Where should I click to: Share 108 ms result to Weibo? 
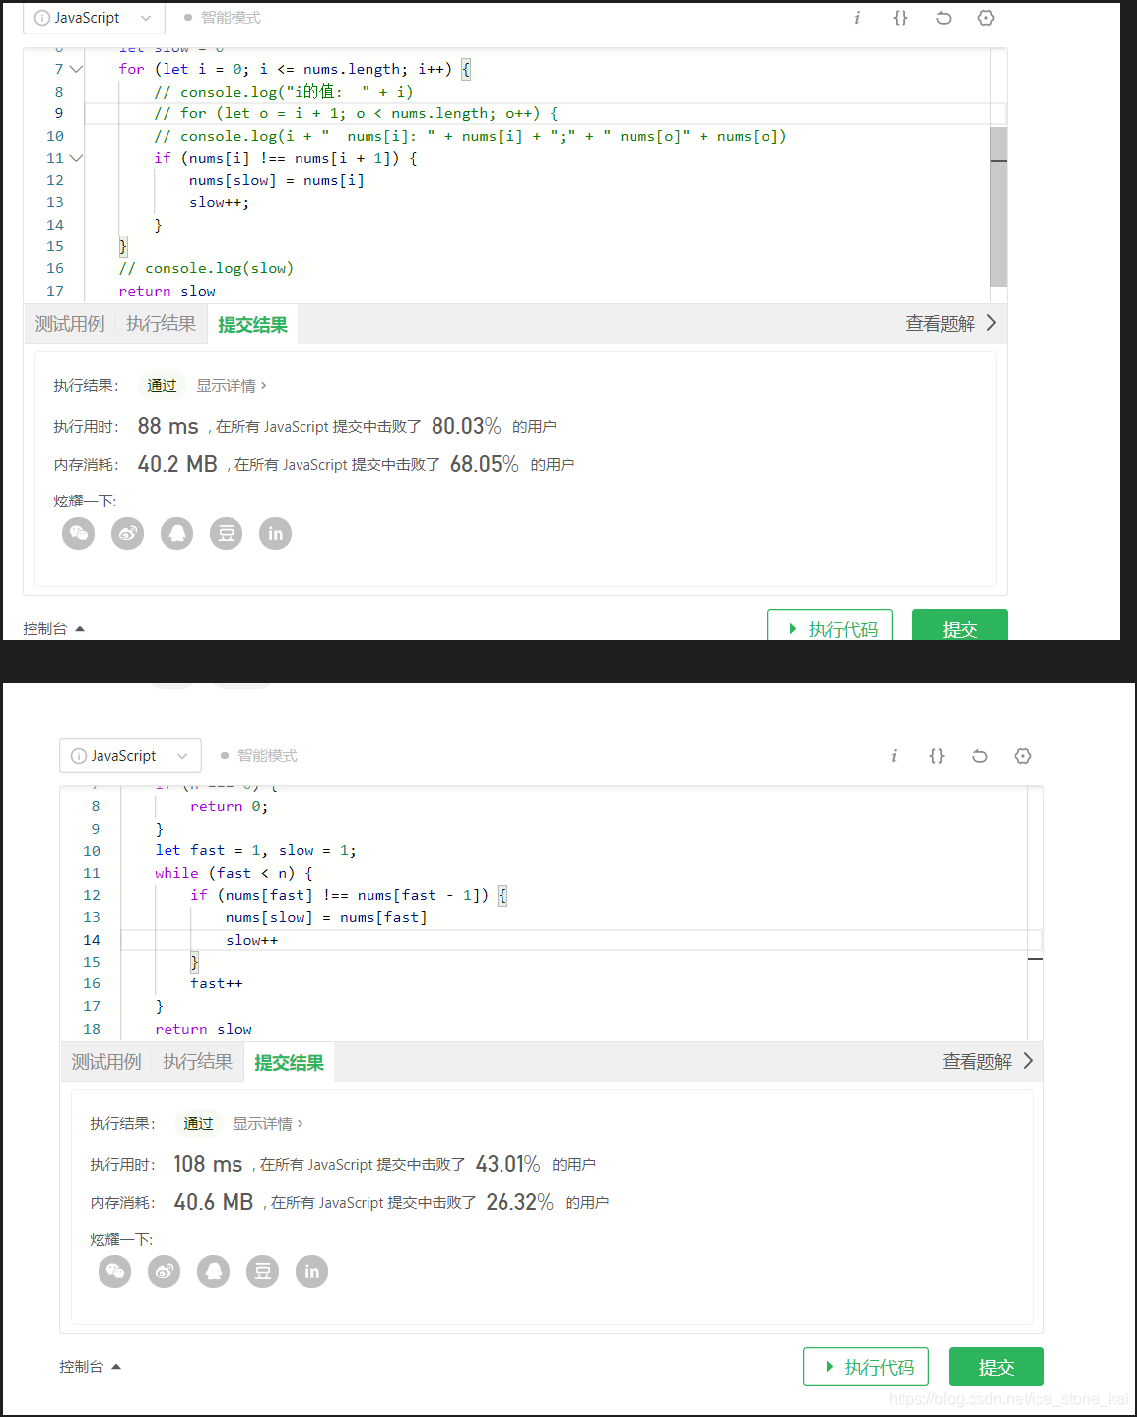point(165,1272)
